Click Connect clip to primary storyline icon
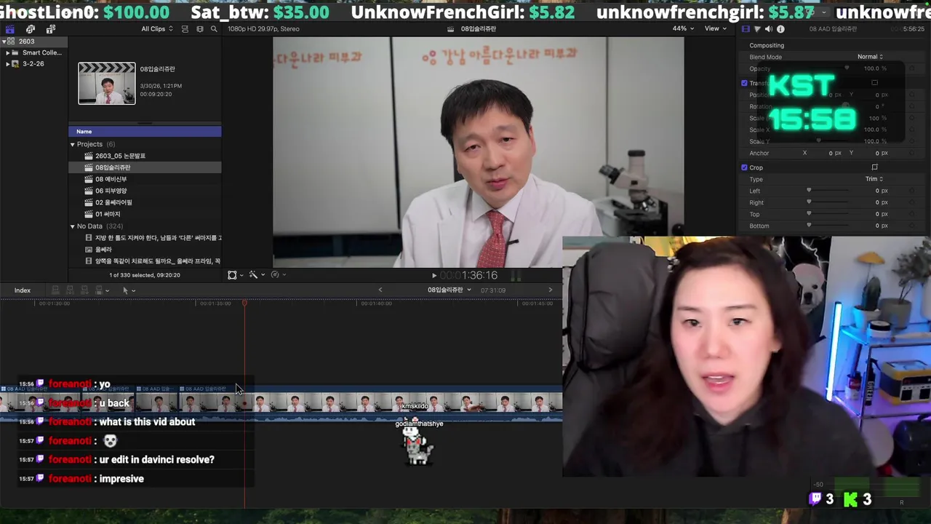Image resolution: width=931 pixels, height=524 pixels. tap(55, 290)
